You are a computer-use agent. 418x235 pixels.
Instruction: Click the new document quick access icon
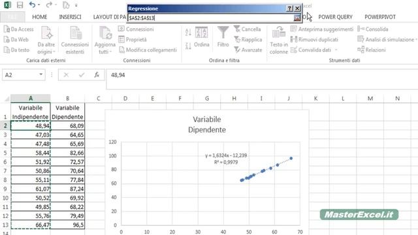[x=66, y=5]
